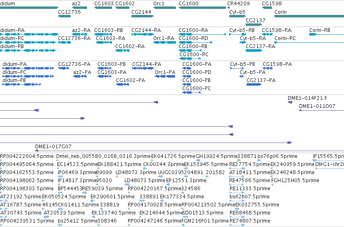Open EST SD01513.5prime label
Viewport: 344px width, 227px height.
(x=203, y=213)
